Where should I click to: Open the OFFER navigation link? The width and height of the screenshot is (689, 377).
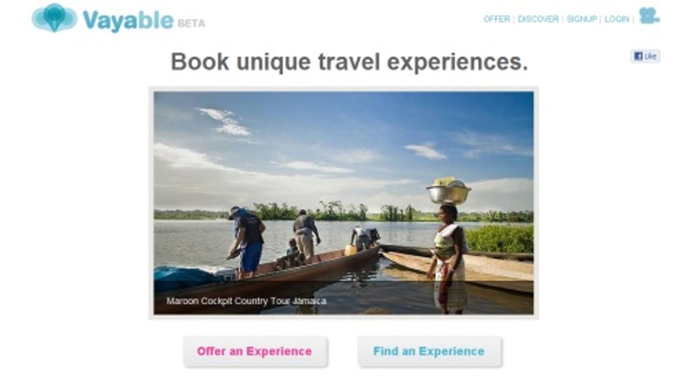point(497,19)
